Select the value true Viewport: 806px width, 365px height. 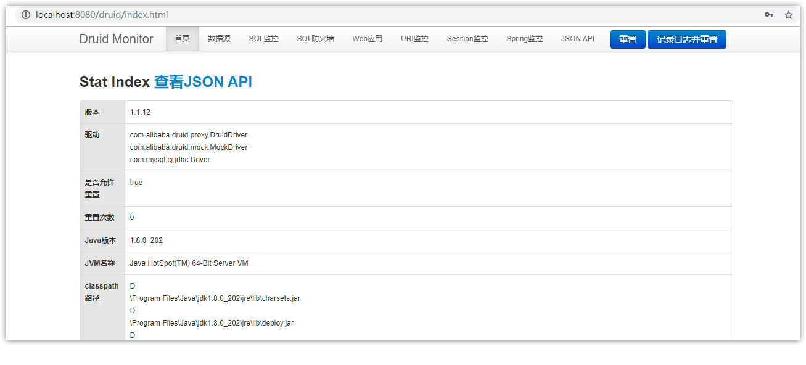[136, 182]
